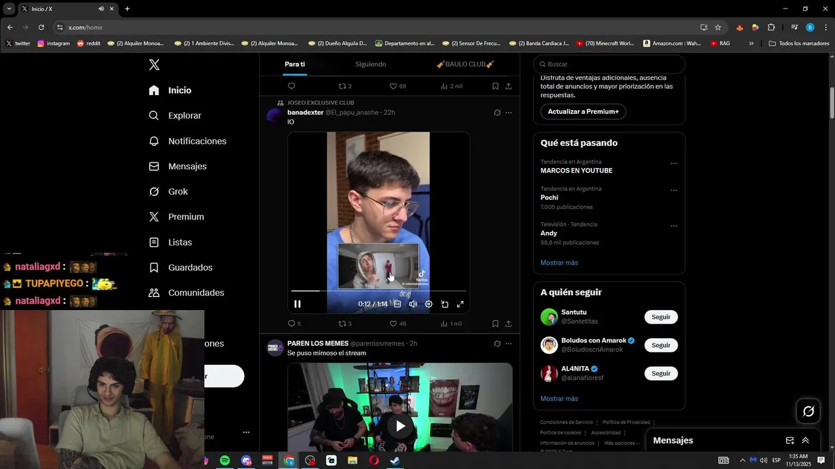This screenshot has width=835, height=469.
Task: Open more options for MARCOS EN YOUTUBE trend
Action: (x=674, y=163)
